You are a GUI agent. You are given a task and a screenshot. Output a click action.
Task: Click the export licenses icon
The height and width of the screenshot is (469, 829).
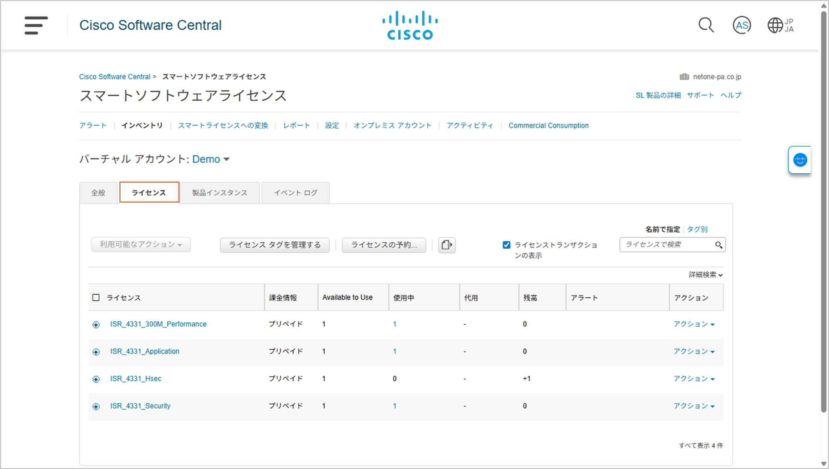point(447,245)
